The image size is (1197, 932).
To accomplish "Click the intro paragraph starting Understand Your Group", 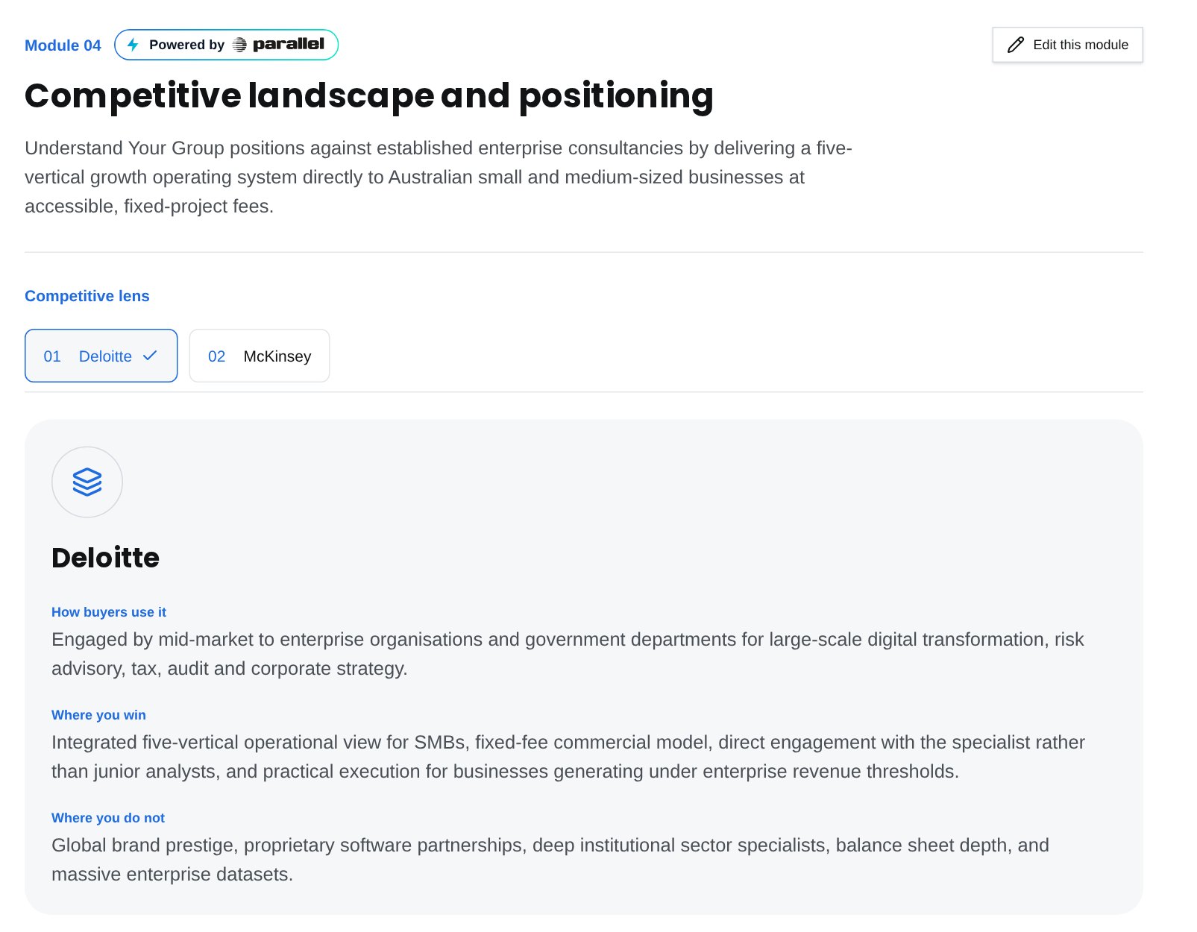I will (439, 177).
